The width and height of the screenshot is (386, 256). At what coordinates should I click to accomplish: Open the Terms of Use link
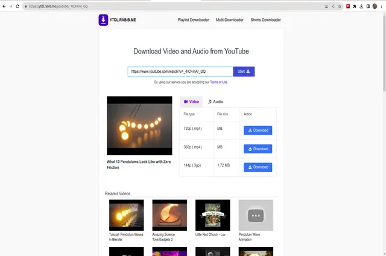click(218, 82)
